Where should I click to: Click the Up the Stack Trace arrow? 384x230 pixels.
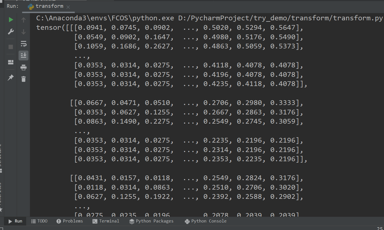click(23, 20)
